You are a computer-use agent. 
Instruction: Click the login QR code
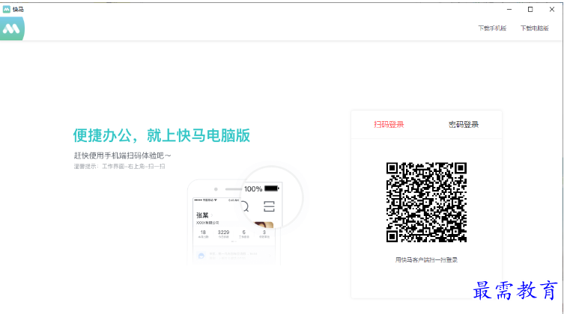pos(427,203)
